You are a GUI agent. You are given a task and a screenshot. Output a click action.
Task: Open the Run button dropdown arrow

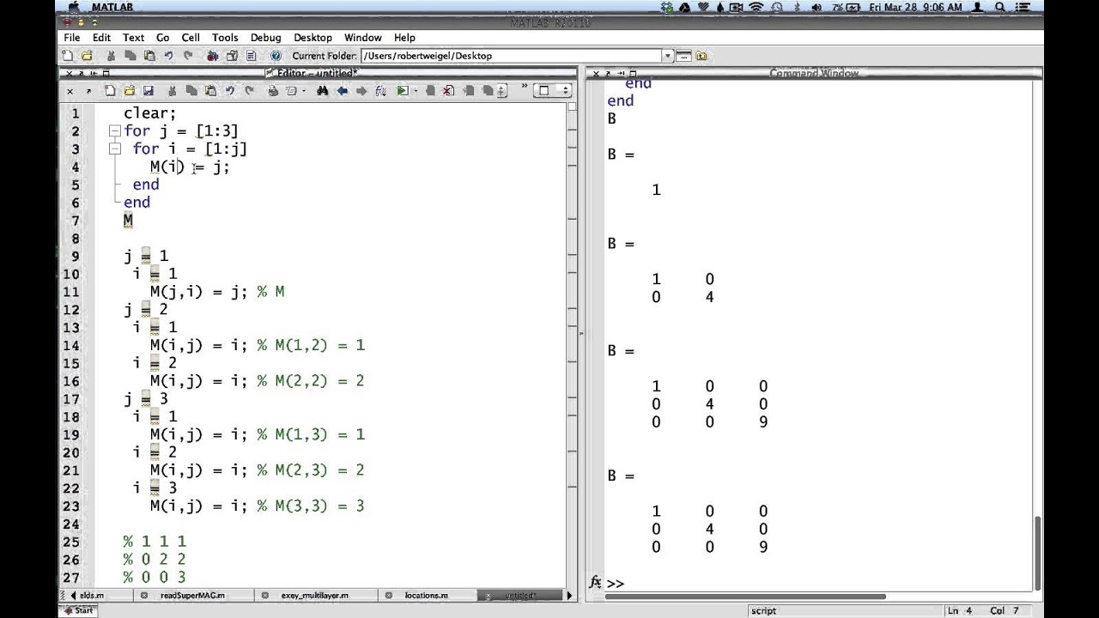click(x=416, y=90)
